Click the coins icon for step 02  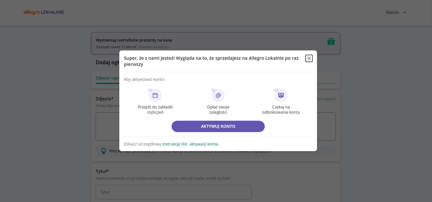coord(218,95)
